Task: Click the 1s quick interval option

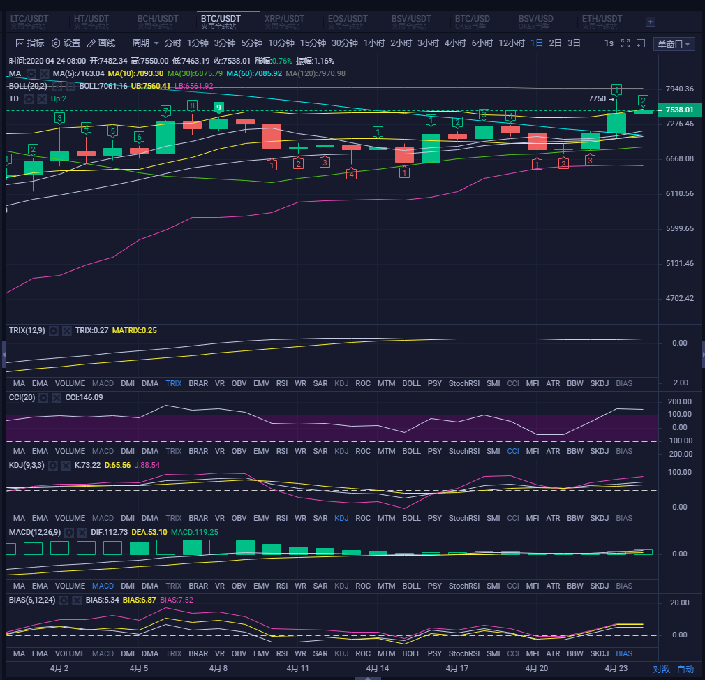Action: [611, 43]
